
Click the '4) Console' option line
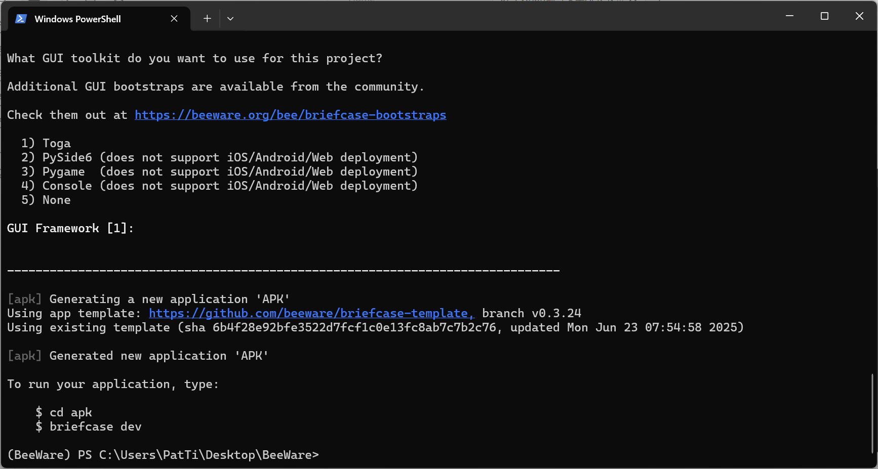[x=219, y=186]
